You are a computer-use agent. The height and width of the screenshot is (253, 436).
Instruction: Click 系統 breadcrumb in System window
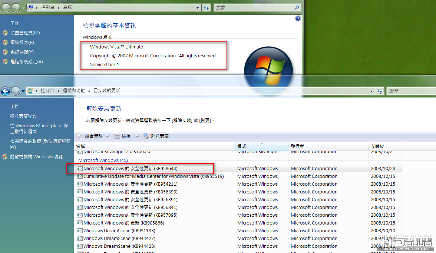click(x=67, y=7)
